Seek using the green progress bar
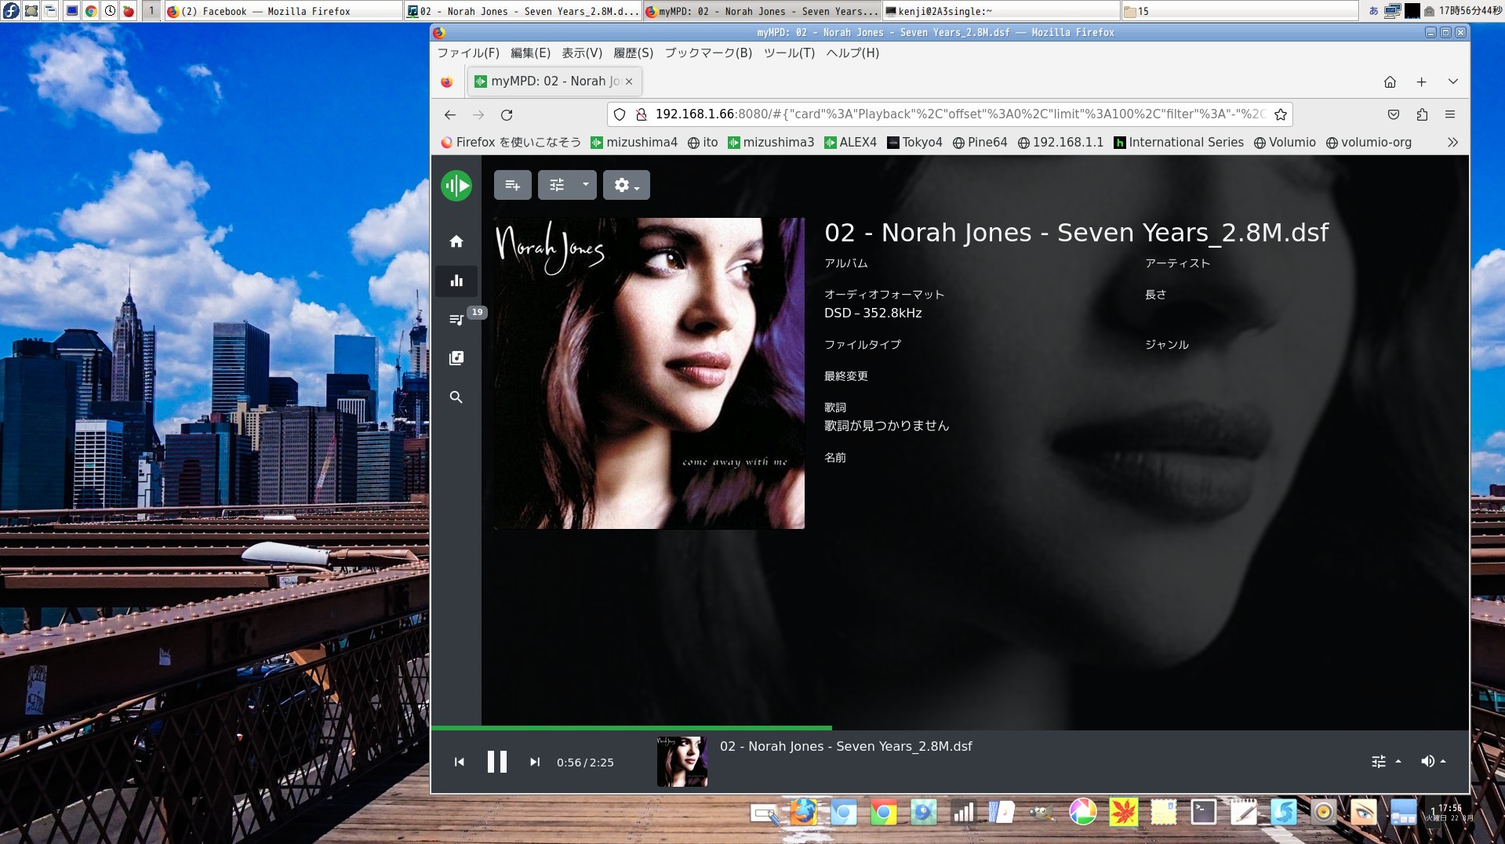The width and height of the screenshot is (1505, 844). (950, 728)
